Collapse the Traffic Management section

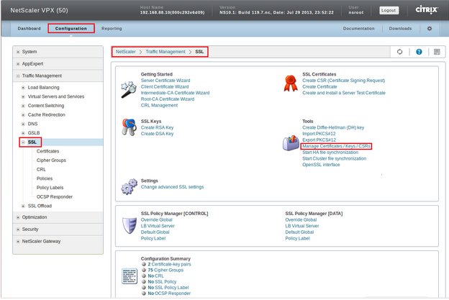(18, 76)
